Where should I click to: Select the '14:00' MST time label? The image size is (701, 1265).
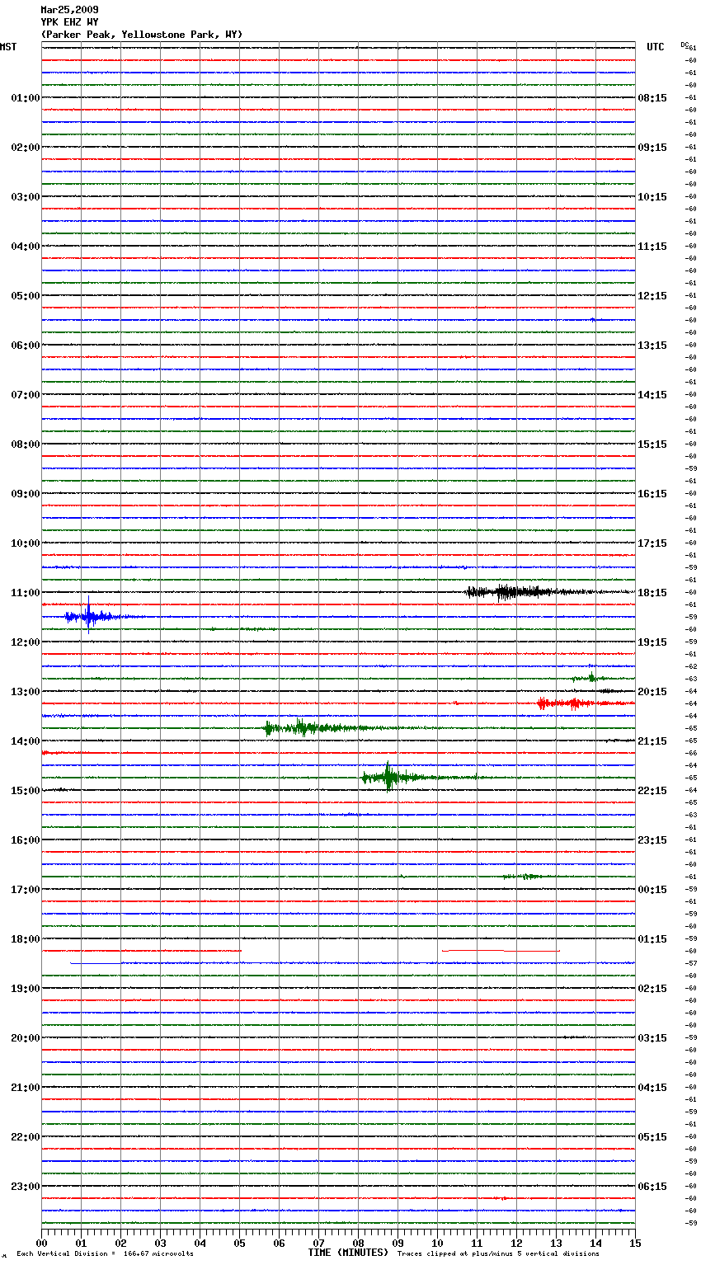[x=26, y=741]
